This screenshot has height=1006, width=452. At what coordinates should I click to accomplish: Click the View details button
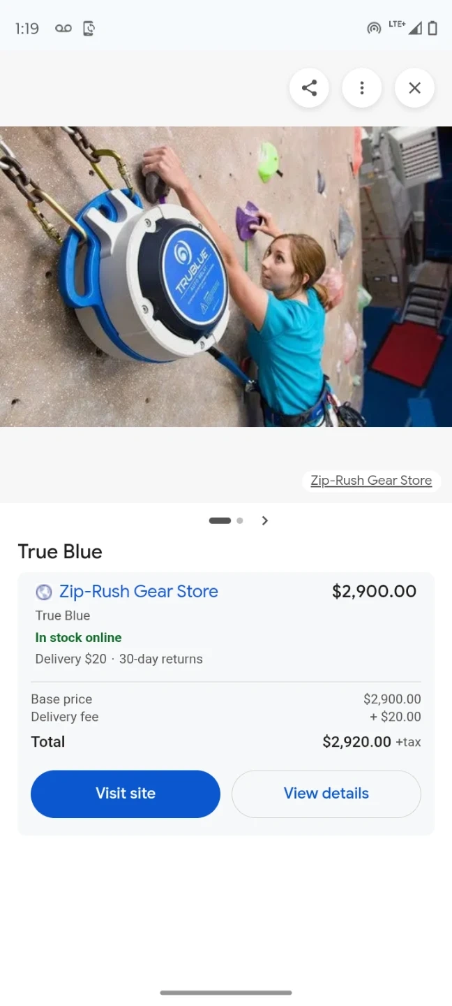326,794
